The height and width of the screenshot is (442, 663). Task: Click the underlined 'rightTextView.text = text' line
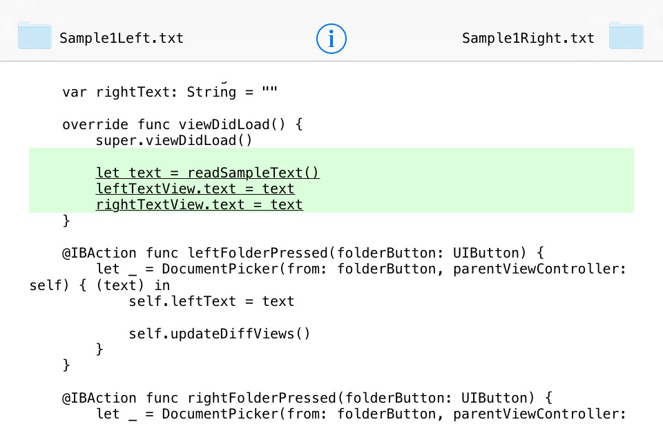[199, 204]
